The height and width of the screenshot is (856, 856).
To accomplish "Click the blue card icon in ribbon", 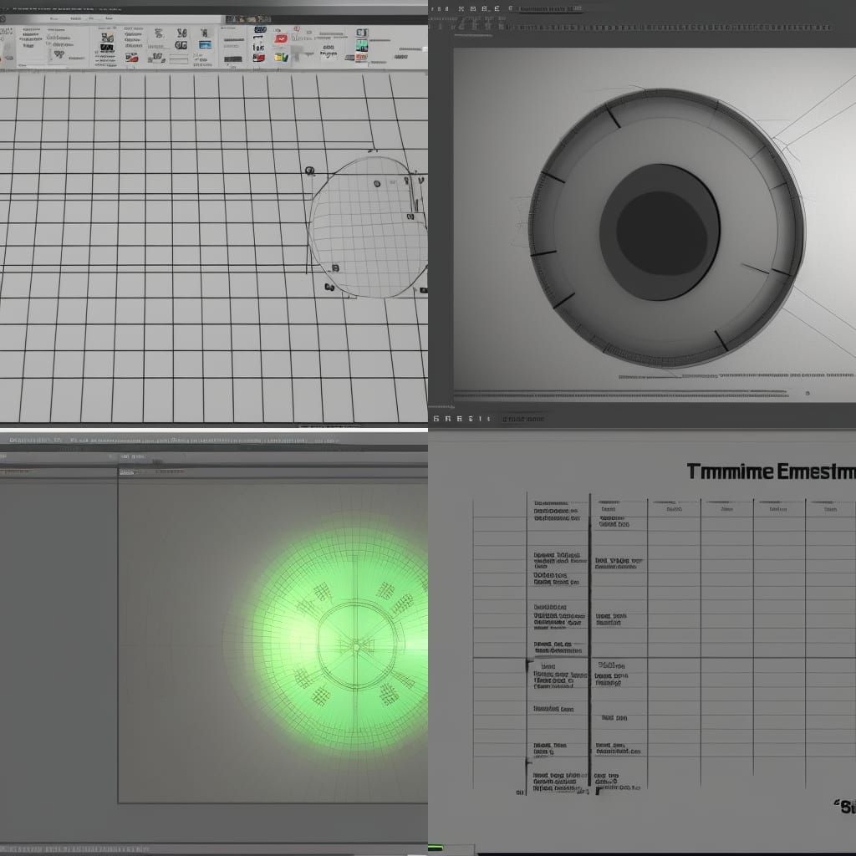I will 205,44.
